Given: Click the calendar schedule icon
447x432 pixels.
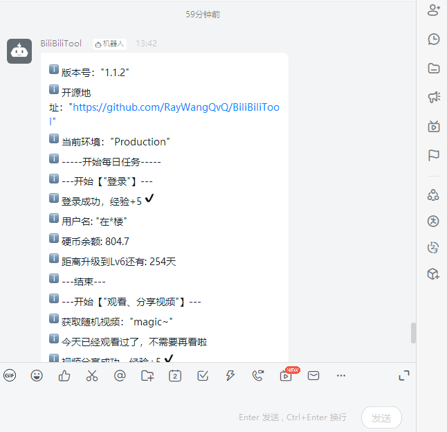Looking at the screenshot, I should tap(175, 375).
